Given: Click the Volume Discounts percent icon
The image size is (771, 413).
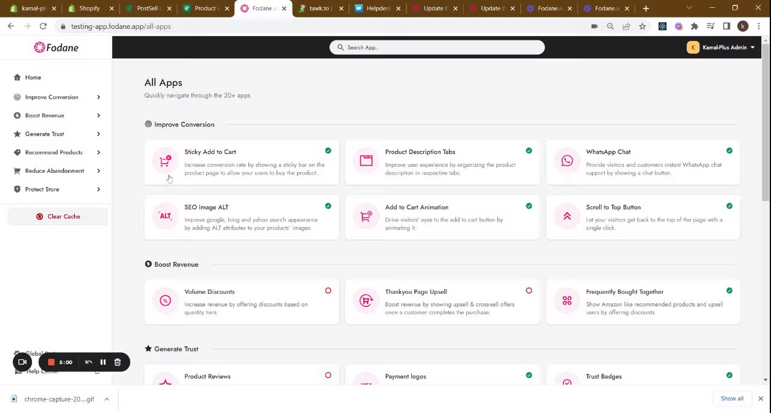Looking at the screenshot, I should click(165, 300).
